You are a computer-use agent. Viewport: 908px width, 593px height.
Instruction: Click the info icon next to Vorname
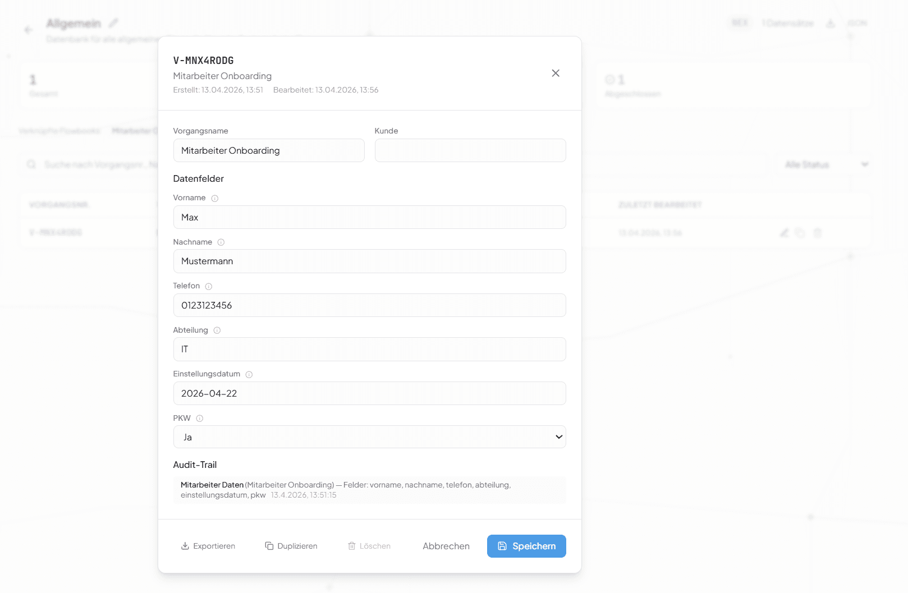coord(215,197)
